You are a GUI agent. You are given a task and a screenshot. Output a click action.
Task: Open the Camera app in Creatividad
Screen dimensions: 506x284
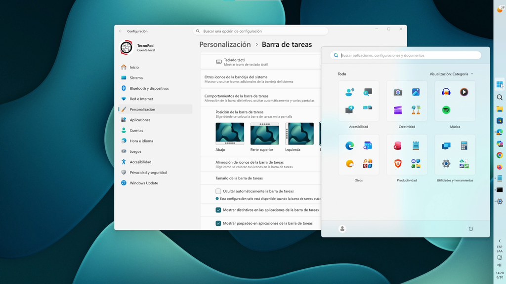(x=398, y=92)
